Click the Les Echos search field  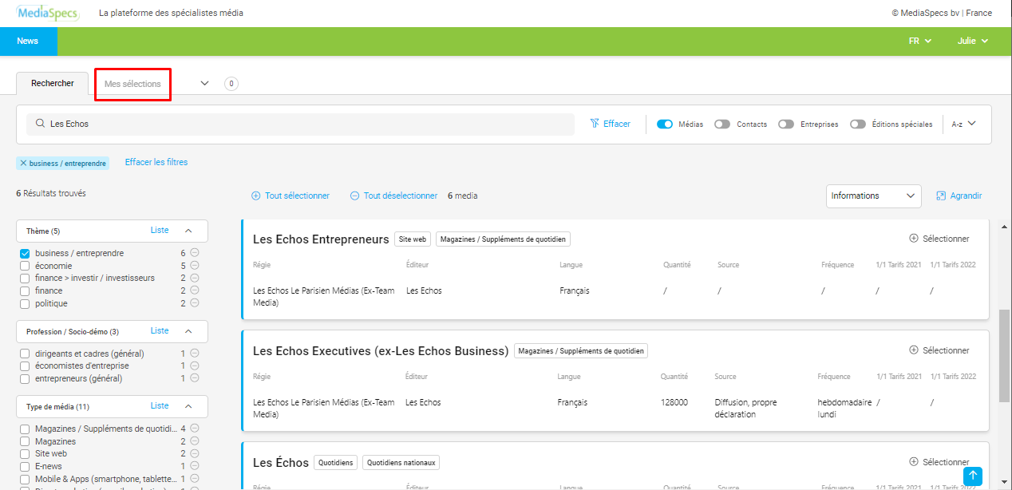tap(303, 124)
